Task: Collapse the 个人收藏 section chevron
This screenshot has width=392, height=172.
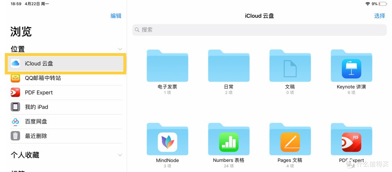Action: pos(120,155)
